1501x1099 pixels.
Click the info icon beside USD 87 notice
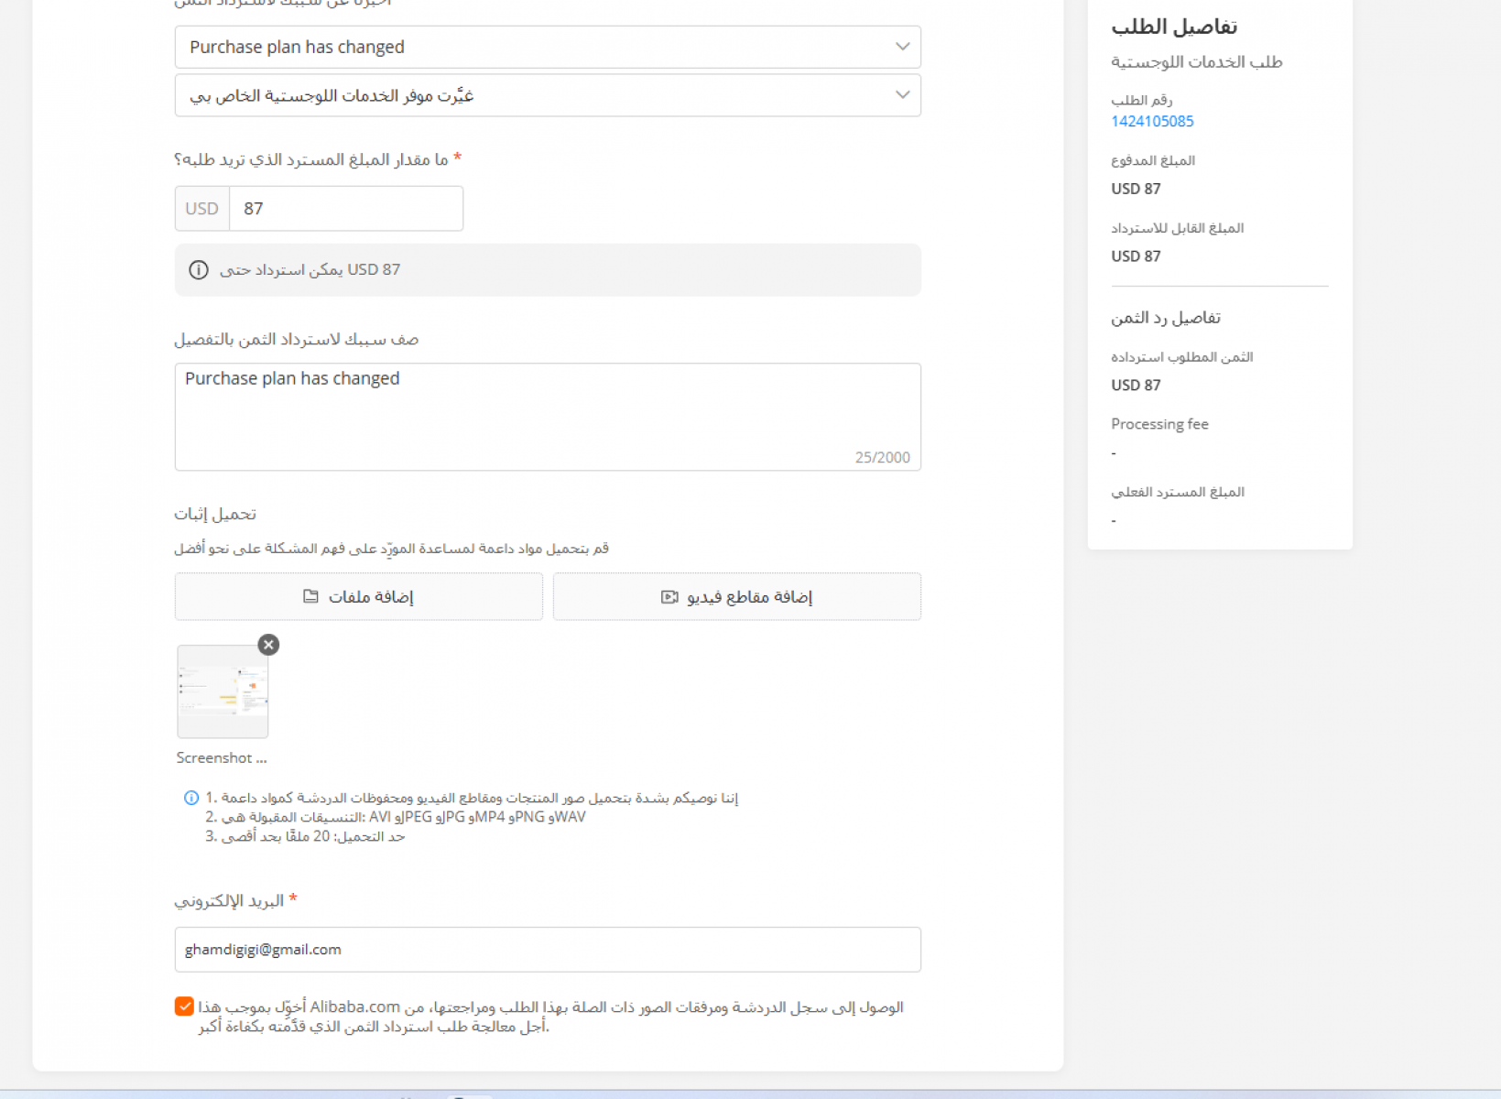point(199,270)
